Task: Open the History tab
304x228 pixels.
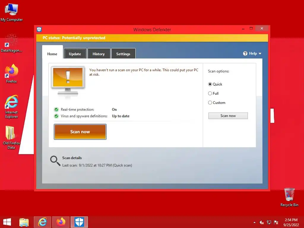Action: [99, 54]
